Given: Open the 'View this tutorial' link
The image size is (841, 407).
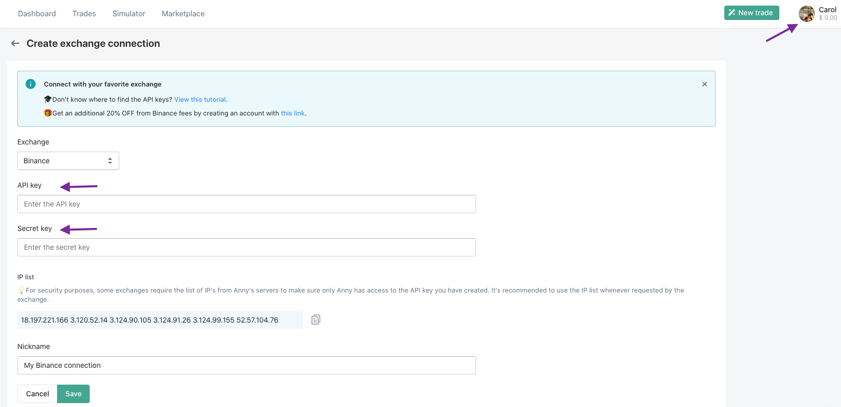Looking at the screenshot, I should 200,100.
